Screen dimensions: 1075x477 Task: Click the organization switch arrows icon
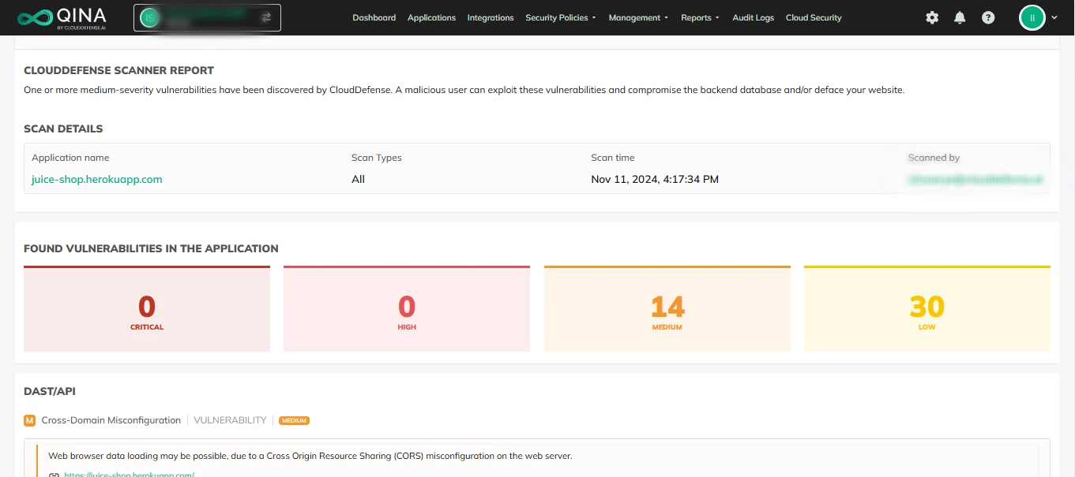(266, 17)
